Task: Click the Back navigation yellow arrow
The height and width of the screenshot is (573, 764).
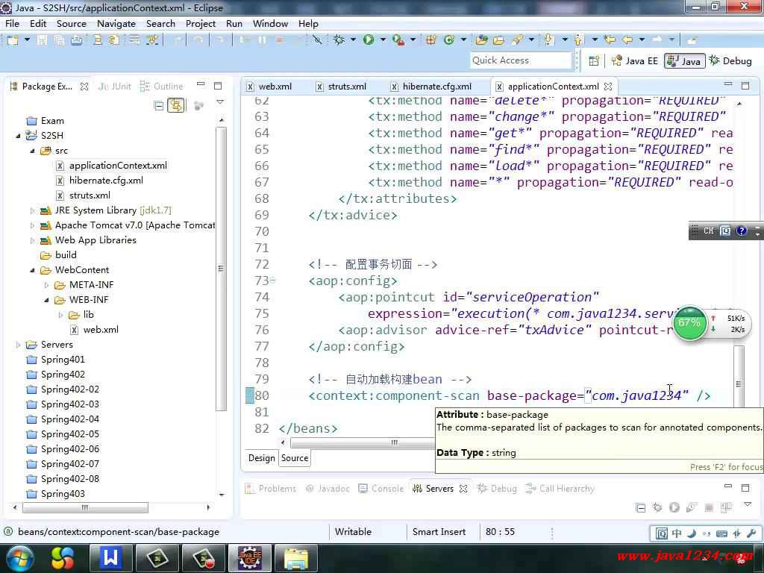Action: [627, 40]
